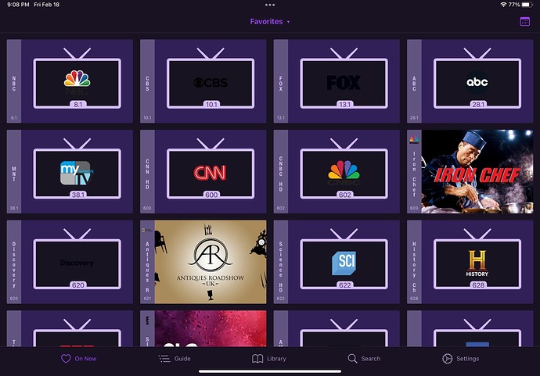Open the CNN 600 channel tile
540x376 pixels.
coord(210,171)
